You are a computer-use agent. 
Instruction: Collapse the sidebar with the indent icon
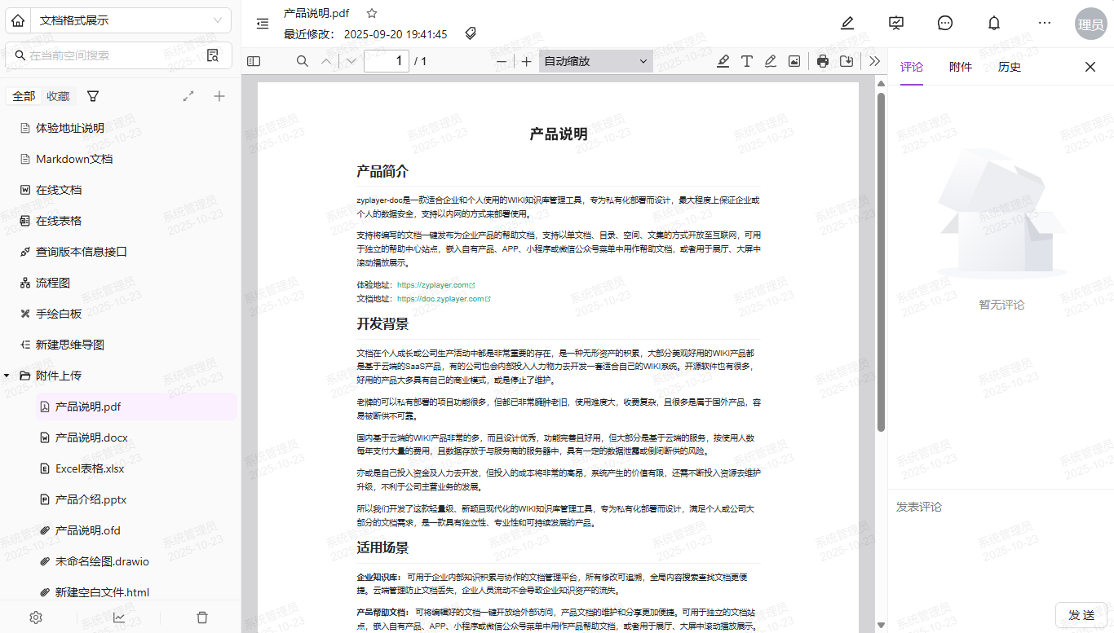coord(262,24)
